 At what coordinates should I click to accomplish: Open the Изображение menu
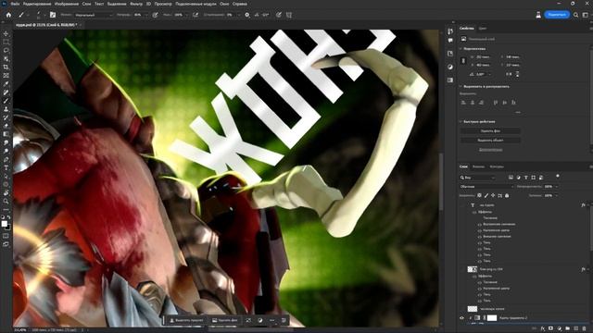tap(66, 4)
